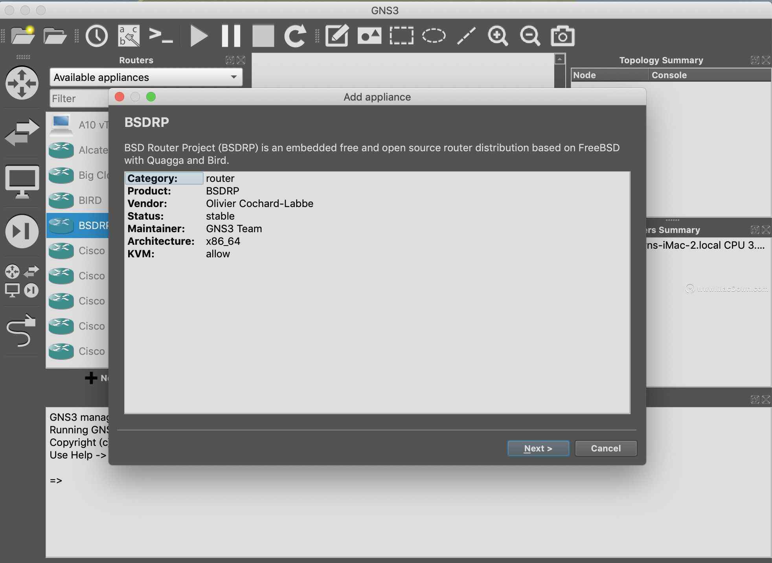Click the Zoom out magnifier icon

530,36
